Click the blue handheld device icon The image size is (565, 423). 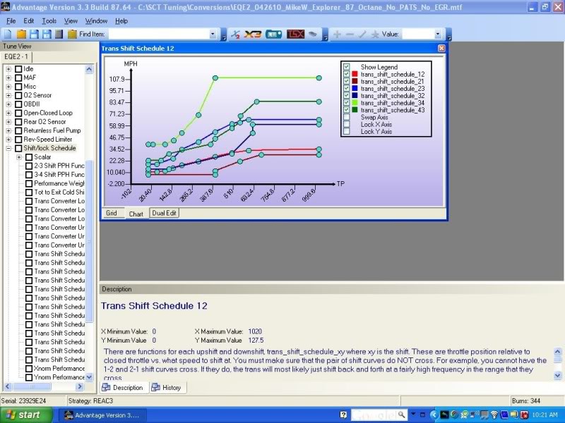(273, 34)
